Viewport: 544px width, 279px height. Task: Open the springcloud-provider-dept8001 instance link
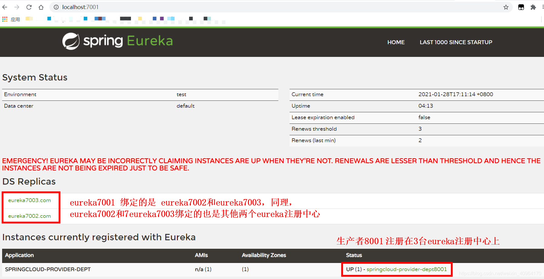pos(406,269)
